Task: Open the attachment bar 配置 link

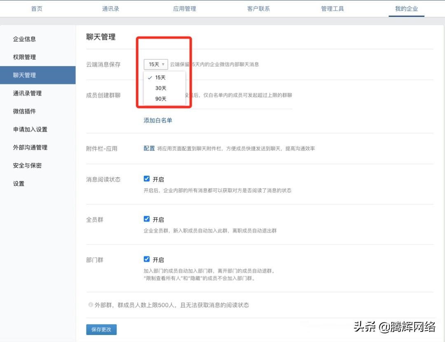Action: [149, 148]
